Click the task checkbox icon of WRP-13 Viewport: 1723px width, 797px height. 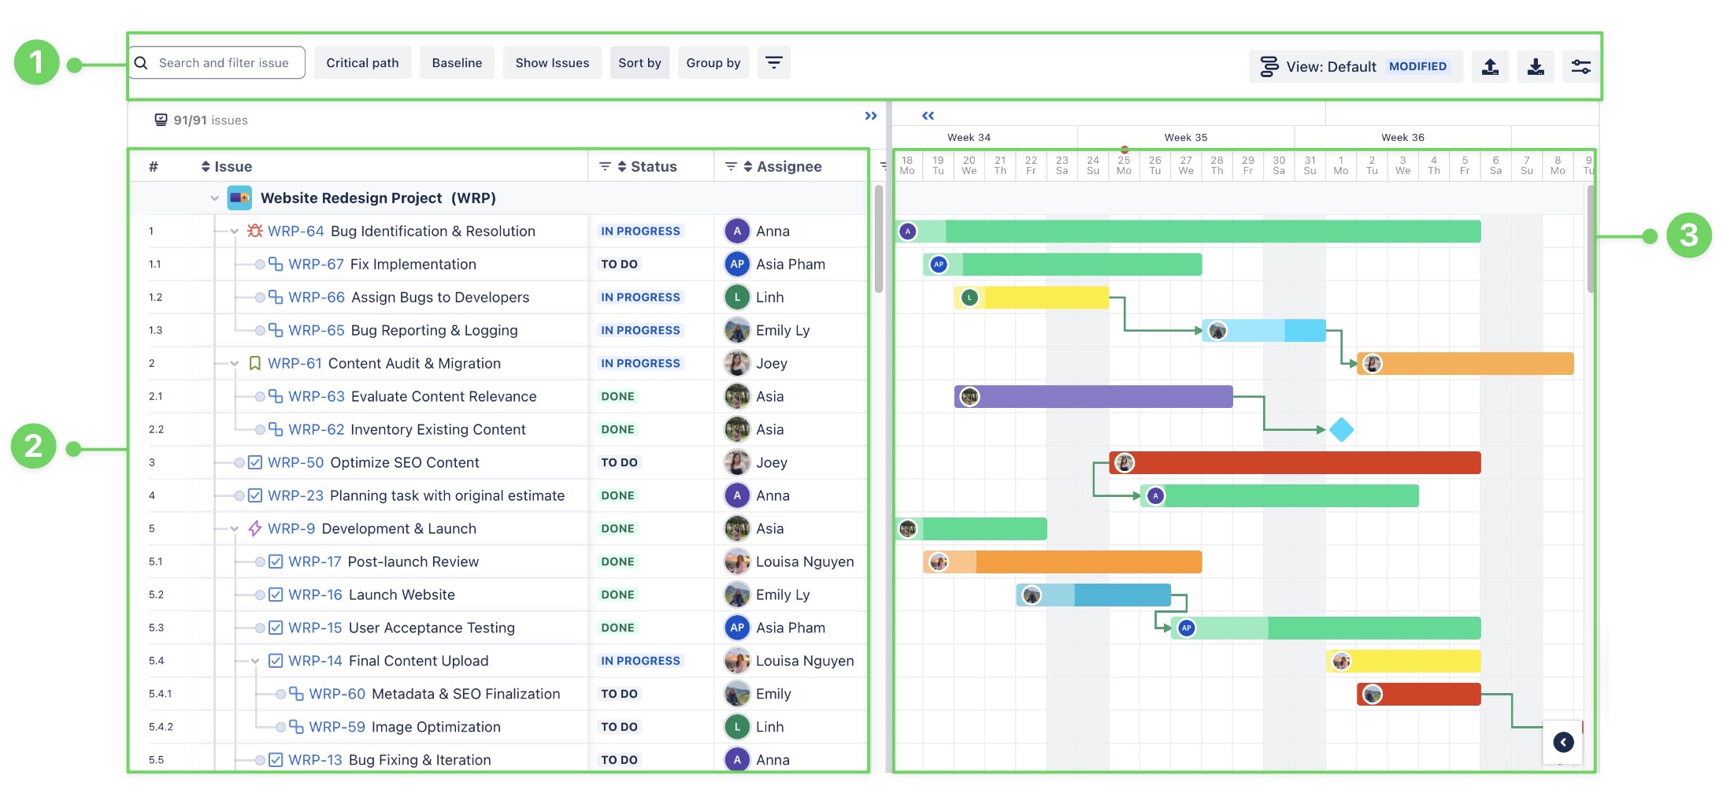[x=276, y=760]
